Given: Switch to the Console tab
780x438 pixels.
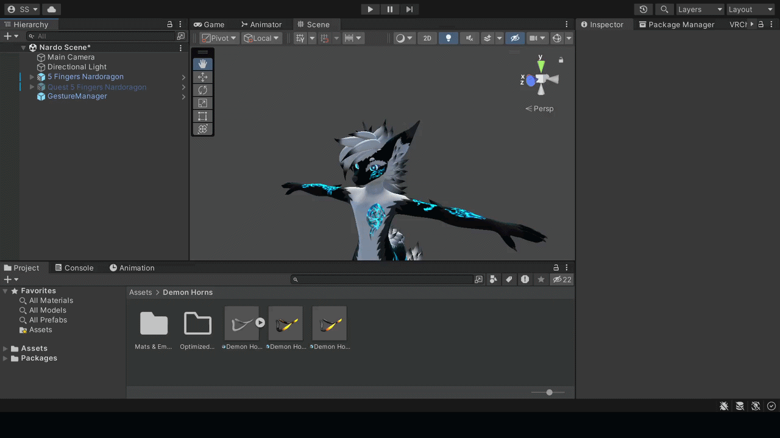Looking at the screenshot, I should point(74,268).
